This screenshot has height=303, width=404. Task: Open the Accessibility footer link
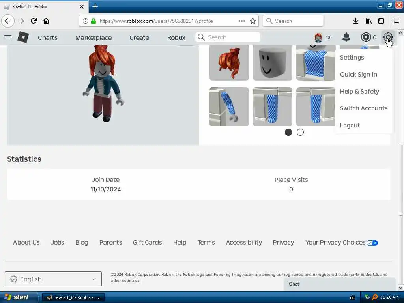[244, 243]
